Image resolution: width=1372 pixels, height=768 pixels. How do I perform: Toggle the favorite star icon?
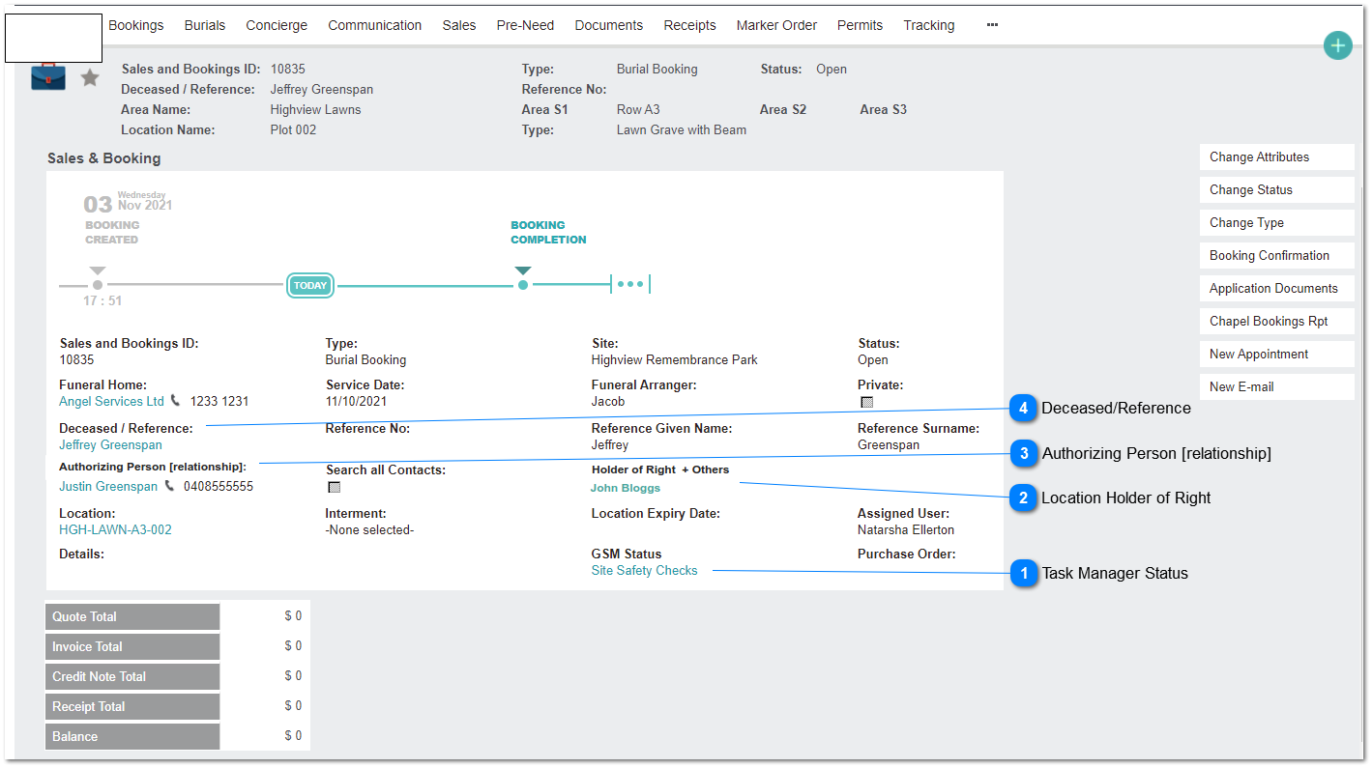[90, 77]
